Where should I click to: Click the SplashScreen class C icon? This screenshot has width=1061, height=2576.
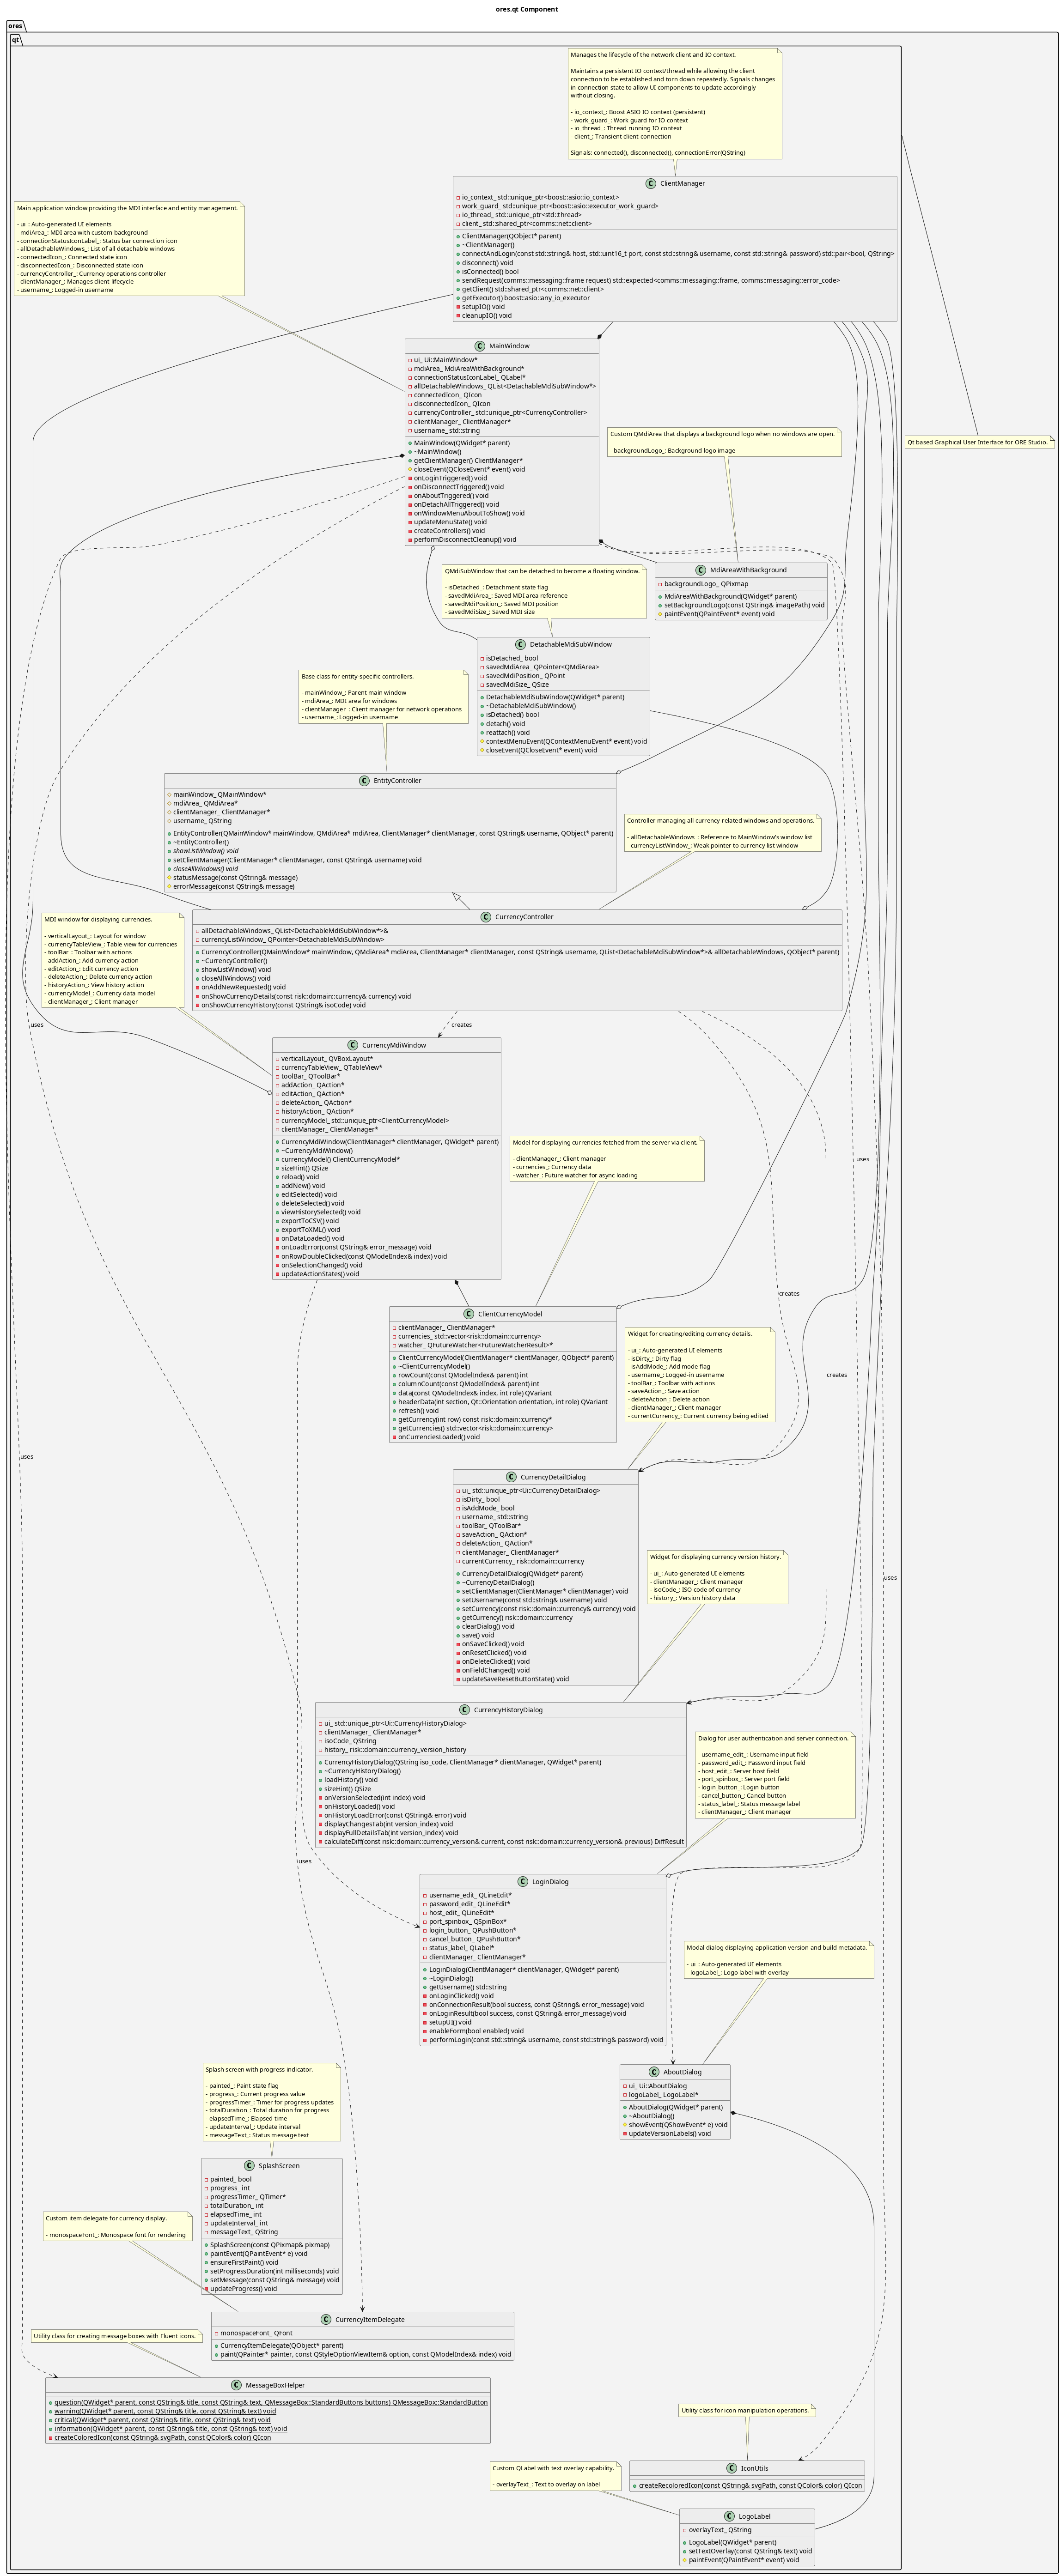pyautogui.click(x=250, y=2166)
